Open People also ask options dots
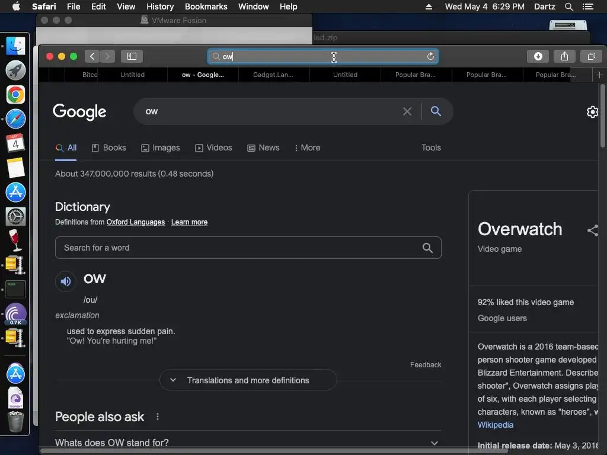The height and width of the screenshot is (455, 607). (158, 416)
